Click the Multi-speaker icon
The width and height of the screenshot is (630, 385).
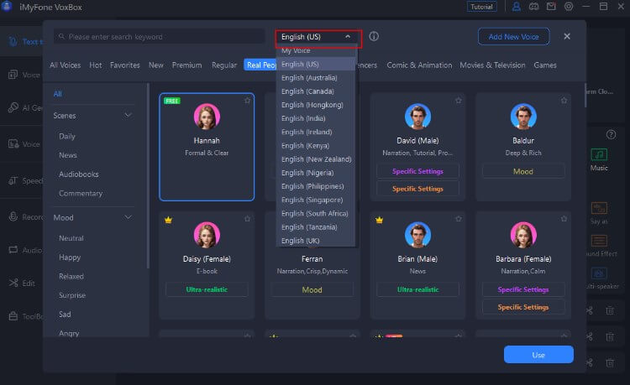(x=599, y=273)
